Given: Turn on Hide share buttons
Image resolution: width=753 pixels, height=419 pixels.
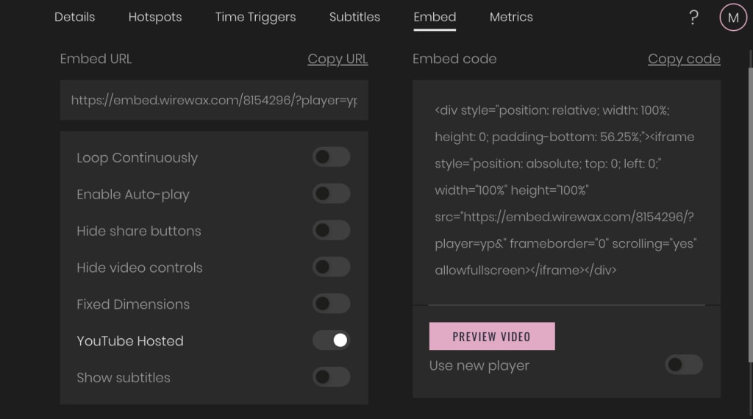Looking at the screenshot, I should [x=332, y=230].
